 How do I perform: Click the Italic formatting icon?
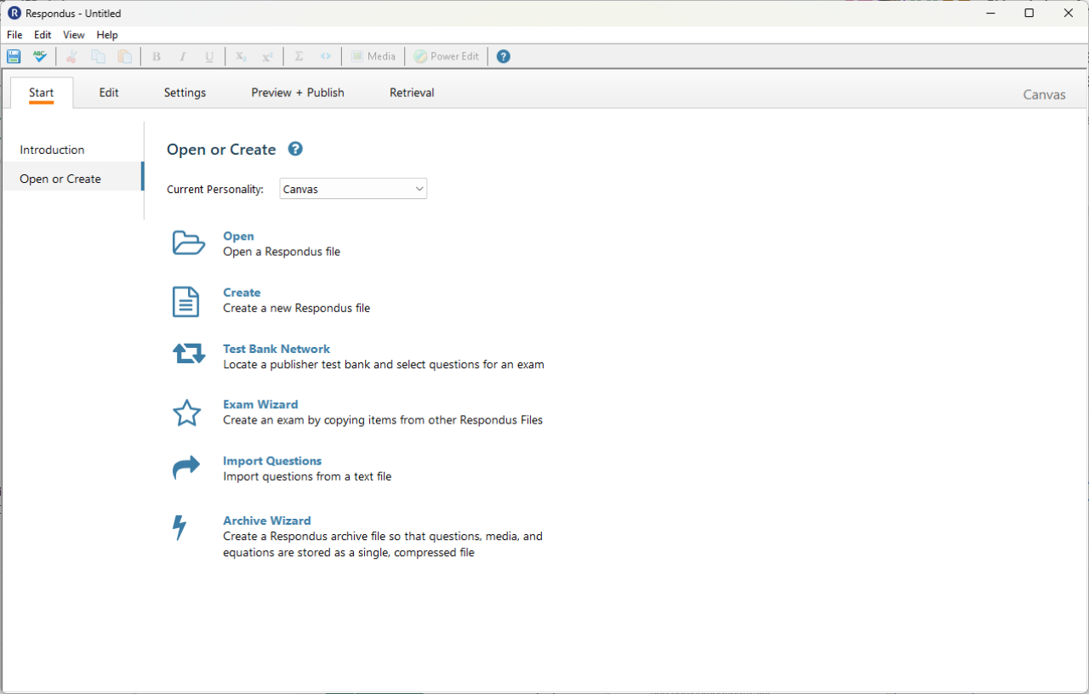(183, 56)
